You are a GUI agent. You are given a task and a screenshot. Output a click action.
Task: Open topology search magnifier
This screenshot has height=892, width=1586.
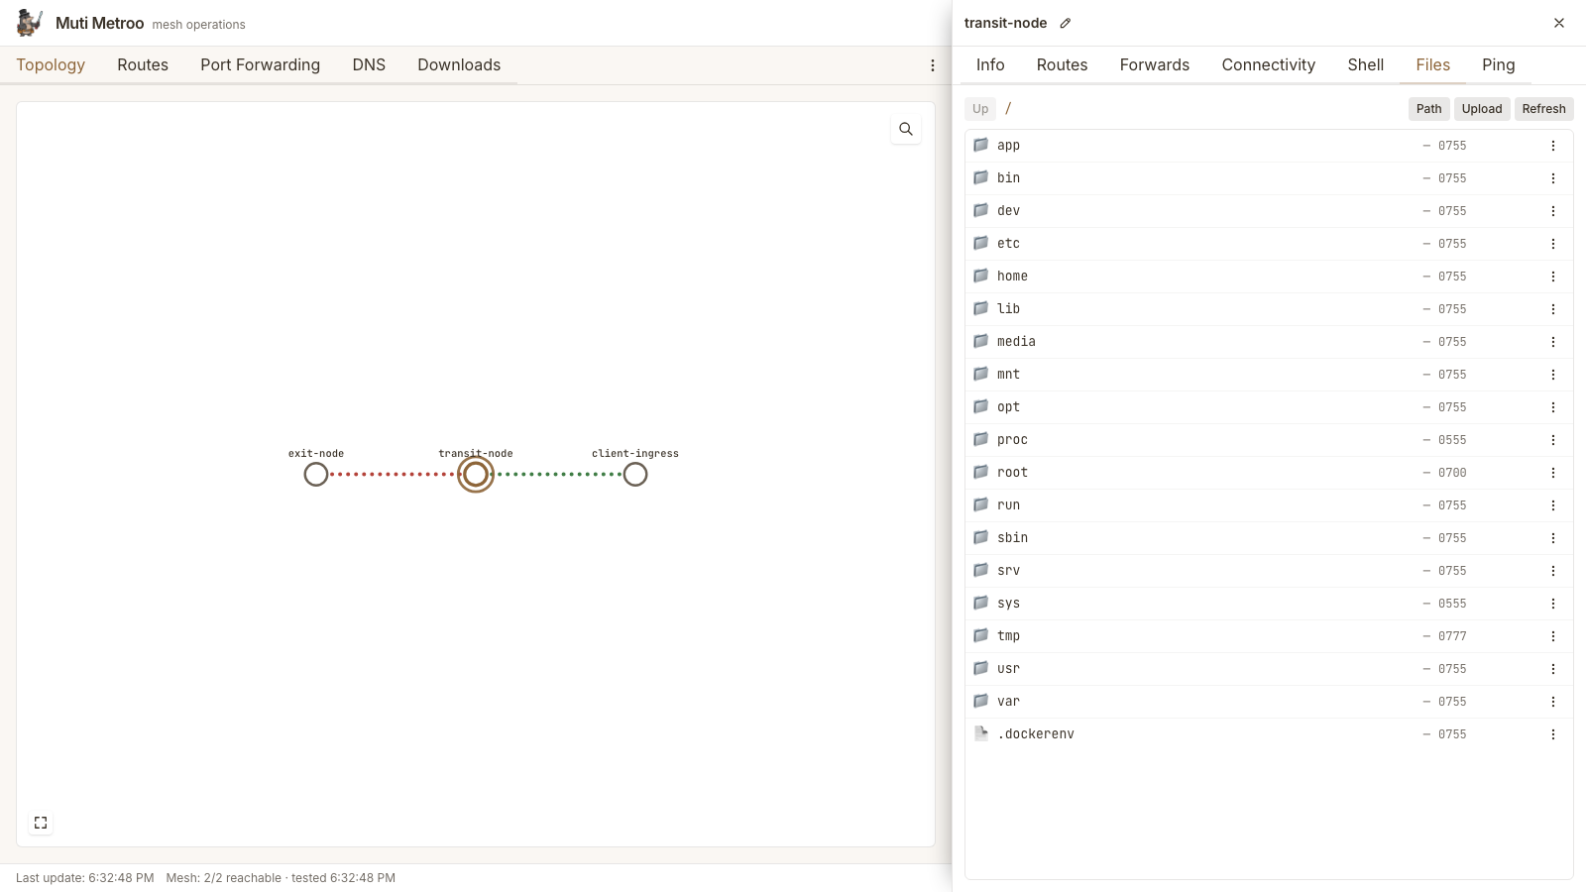tap(906, 129)
